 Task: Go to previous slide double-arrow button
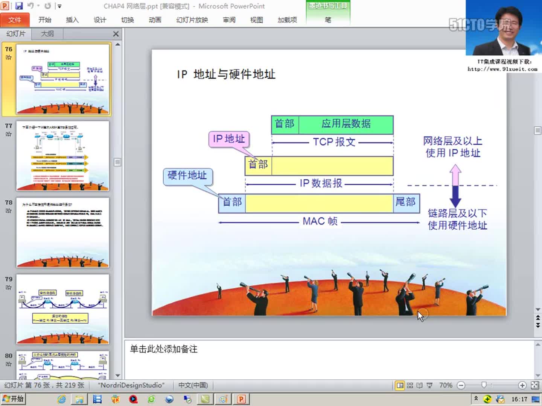(x=538, y=318)
